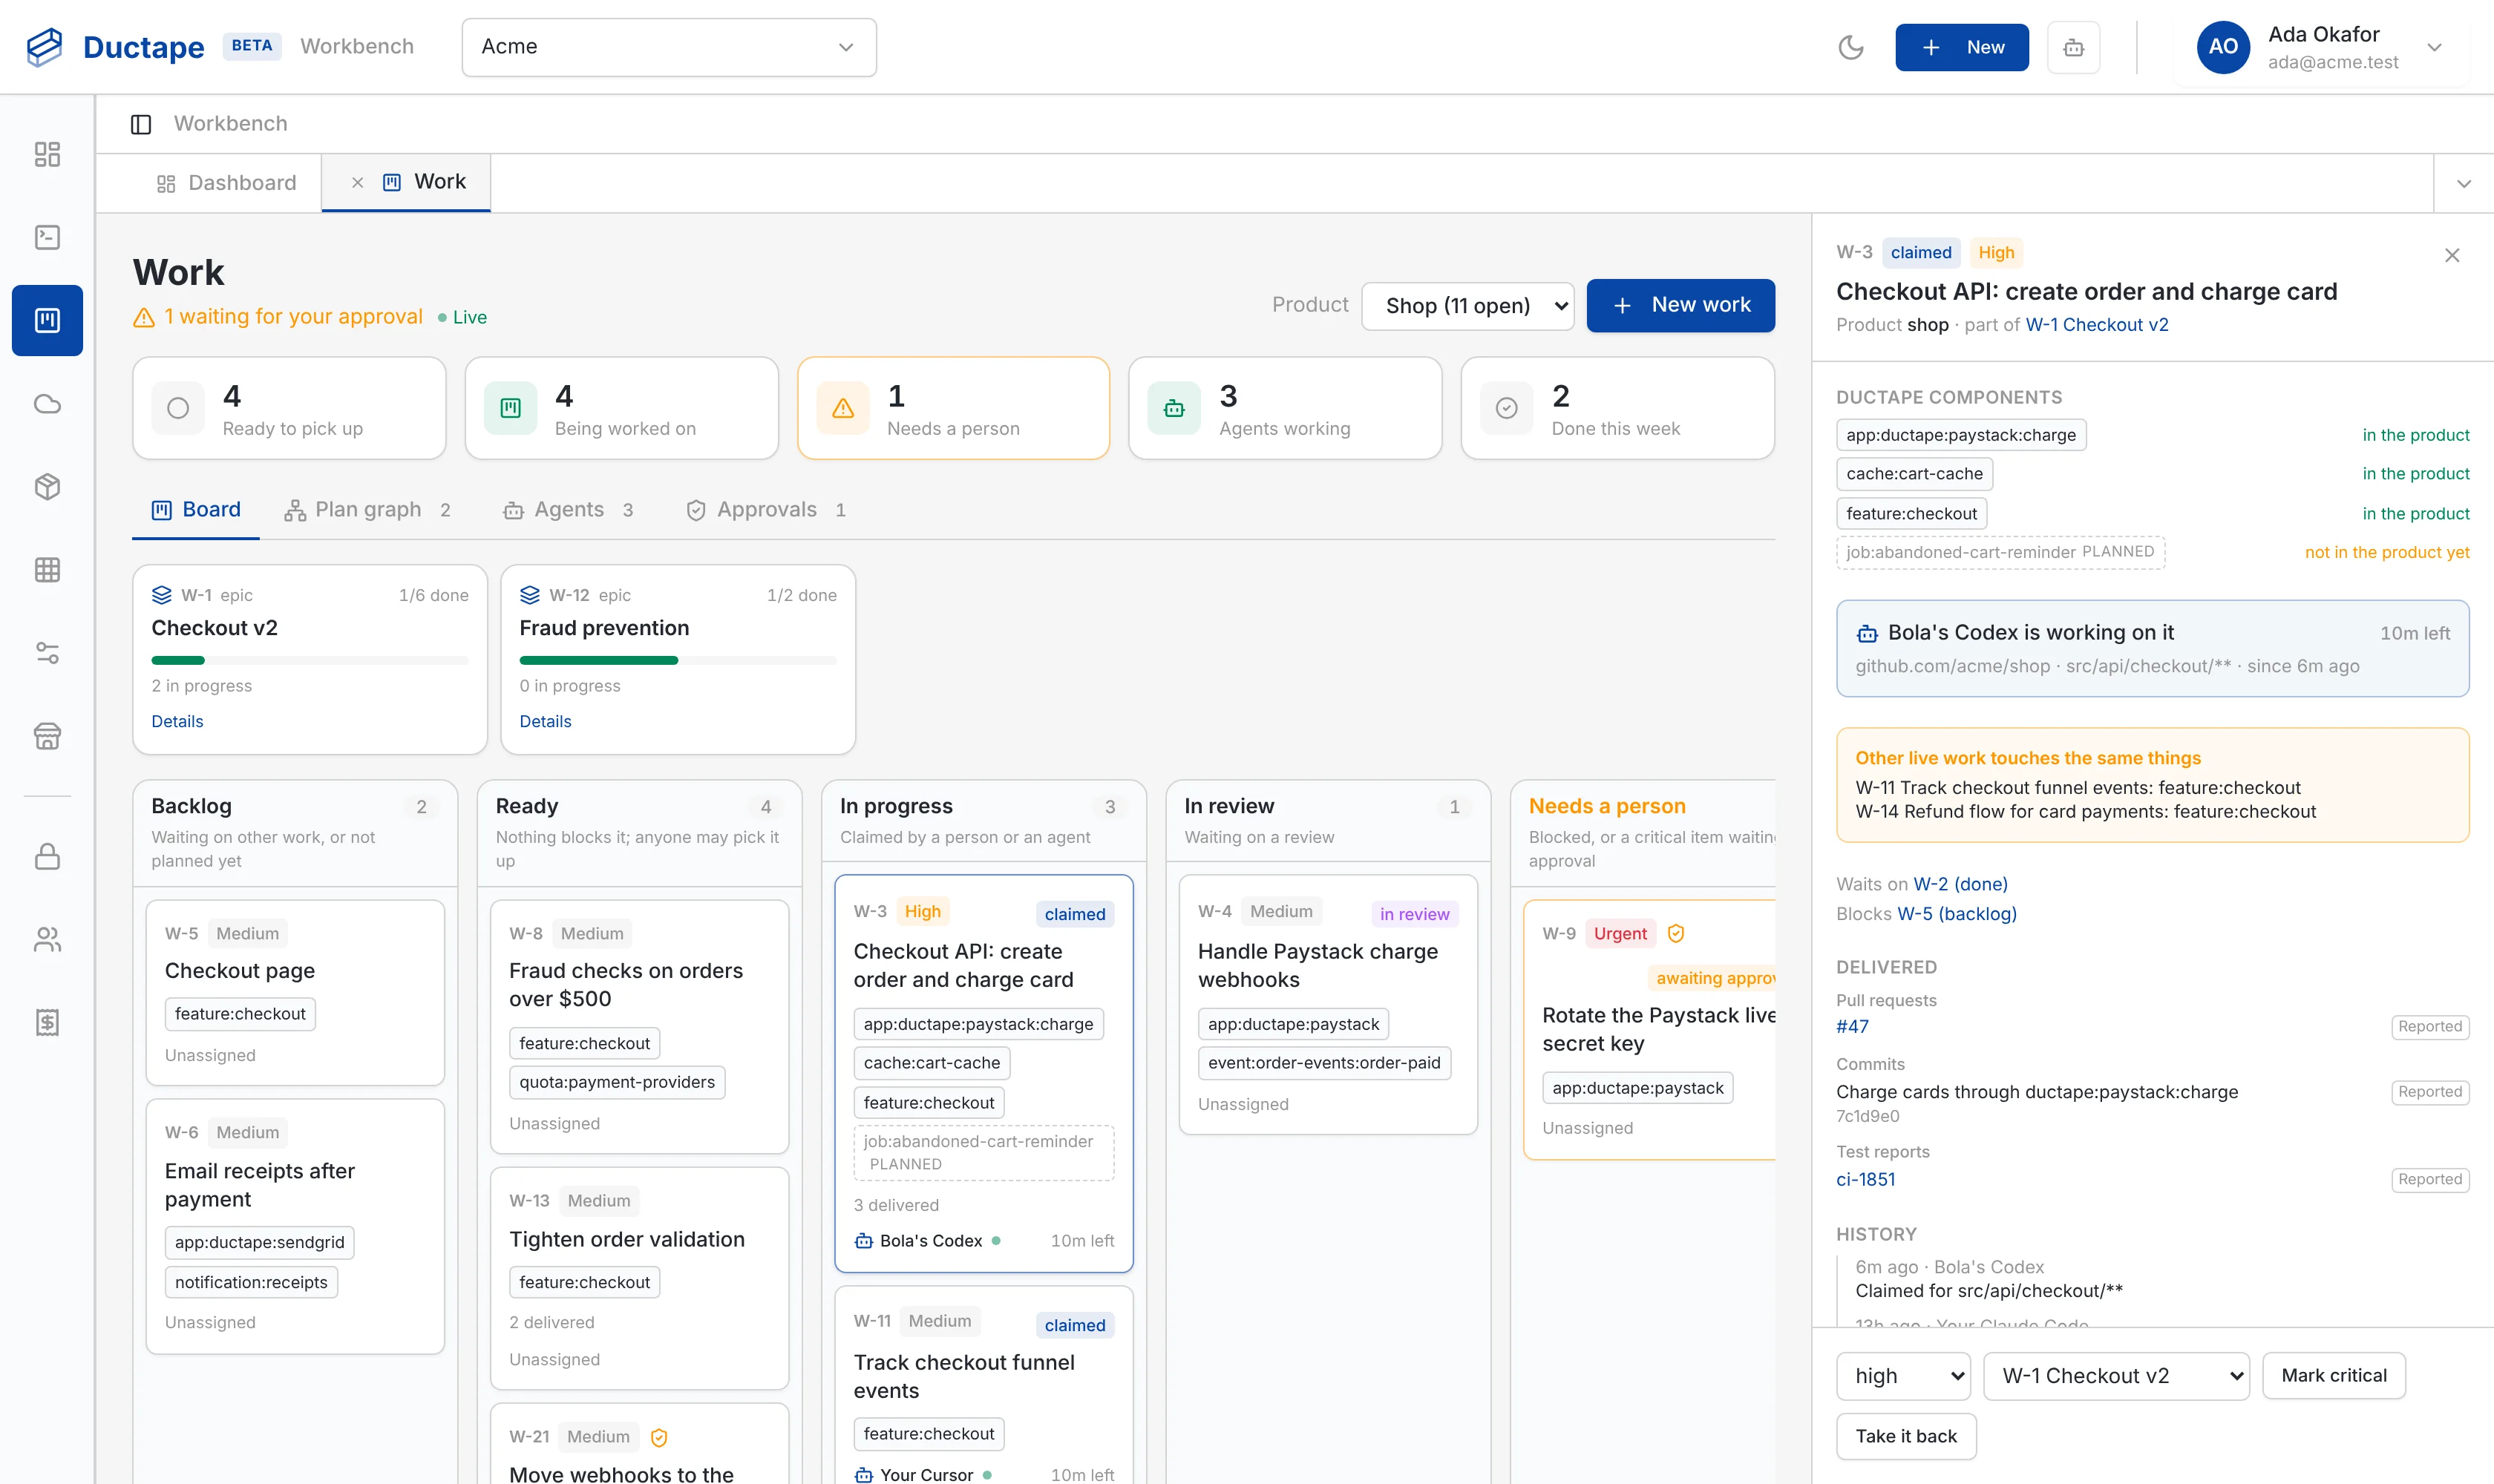Screen dimensions: 2494x1484
Task: Click the 1 waiting for your approval link
Action: [x=293, y=317]
